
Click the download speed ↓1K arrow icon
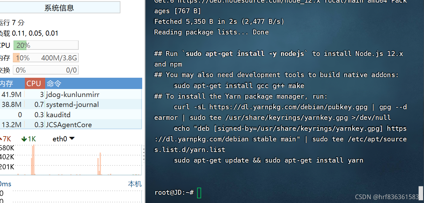(x=24, y=139)
